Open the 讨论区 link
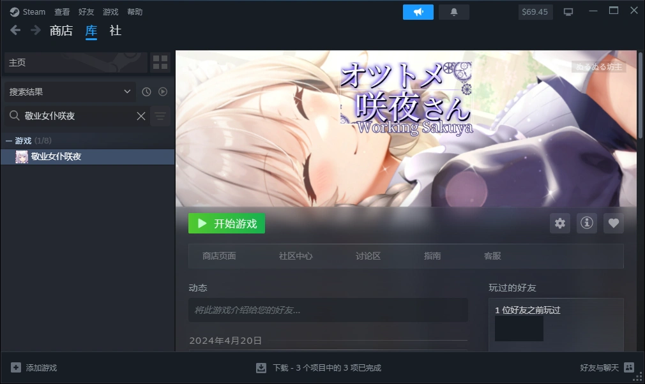 pos(368,256)
